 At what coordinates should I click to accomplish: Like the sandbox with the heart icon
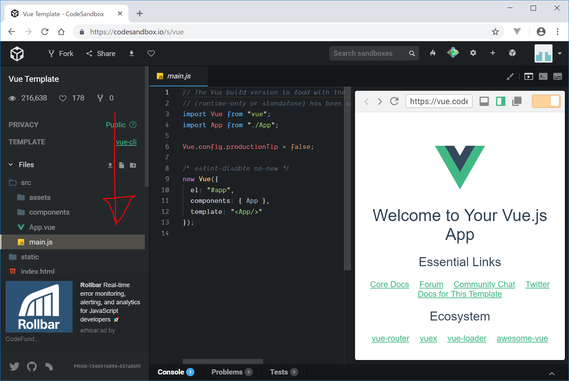point(151,53)
